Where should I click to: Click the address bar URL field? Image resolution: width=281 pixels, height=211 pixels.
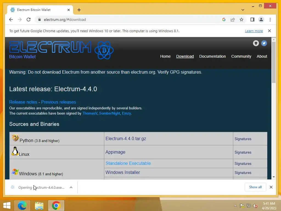pyautogui.click(x=129, y=20)
